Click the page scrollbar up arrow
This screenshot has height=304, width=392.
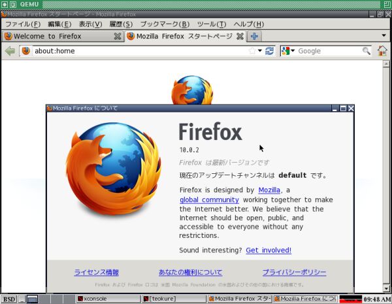[386, 63]
